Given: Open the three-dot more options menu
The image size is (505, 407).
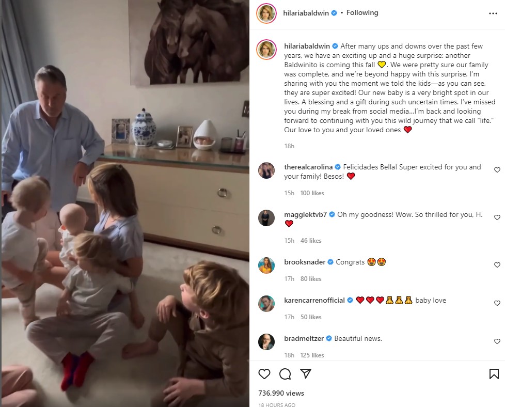Looking at the screenshot, I should click(493, 13).
